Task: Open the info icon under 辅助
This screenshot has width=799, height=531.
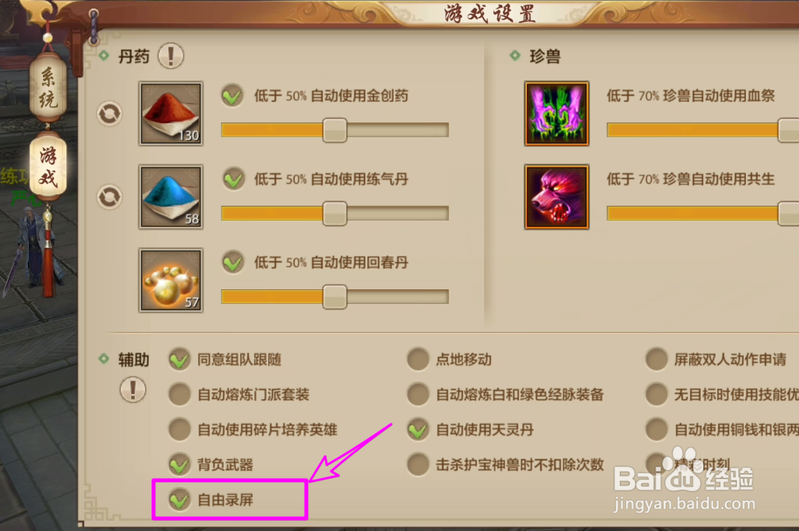Action: [133, 391]
